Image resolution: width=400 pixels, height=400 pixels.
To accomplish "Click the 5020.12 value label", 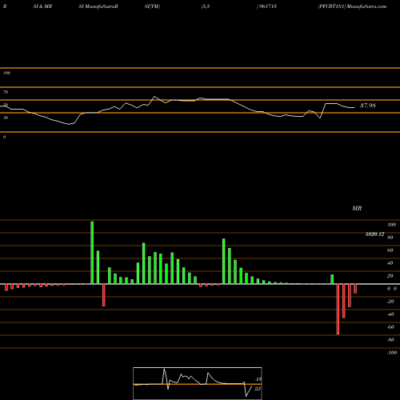I will pos(374,234).
